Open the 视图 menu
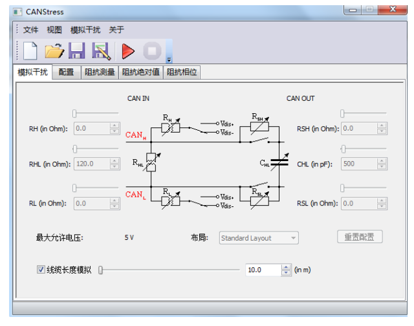The width and height of the screenshot is (414, 326). tap(54, 30)
